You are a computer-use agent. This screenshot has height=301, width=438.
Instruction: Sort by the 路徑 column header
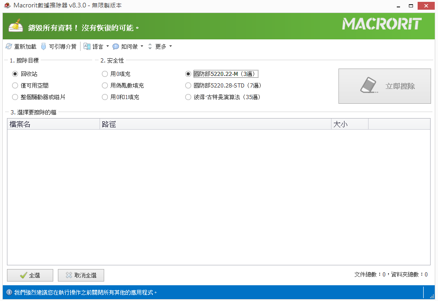point(215,124)
